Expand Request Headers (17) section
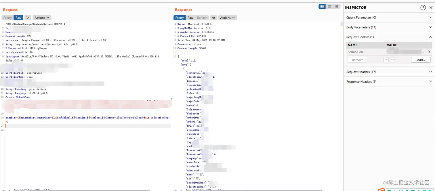Screen dimensions: 435x191 389,72
